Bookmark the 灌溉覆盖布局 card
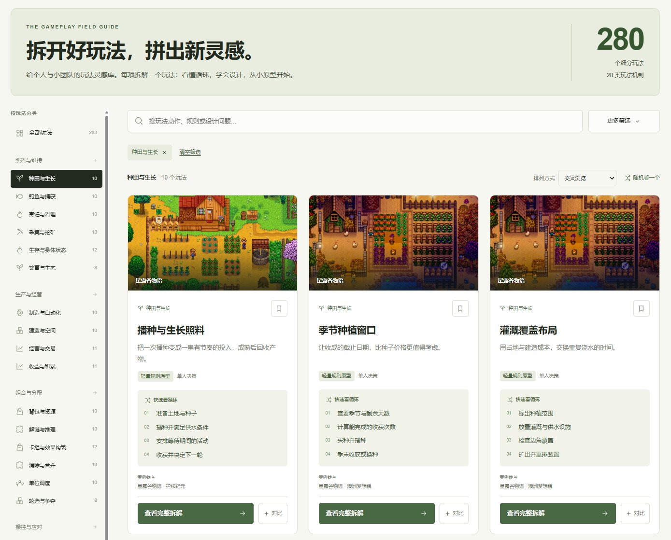The image size is (671, 540). [642, 308]
